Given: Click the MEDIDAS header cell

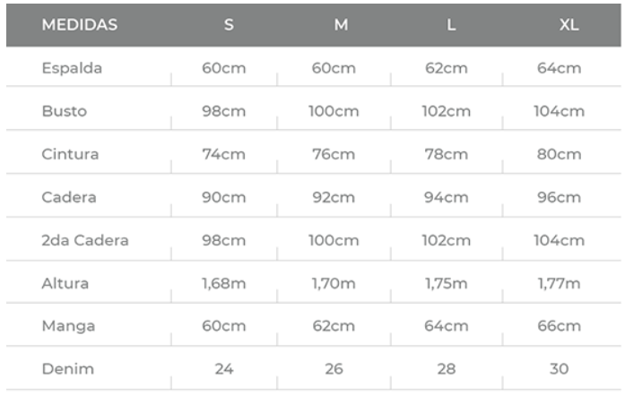Looking at the screenshot, I should click(x=80, y=25).
